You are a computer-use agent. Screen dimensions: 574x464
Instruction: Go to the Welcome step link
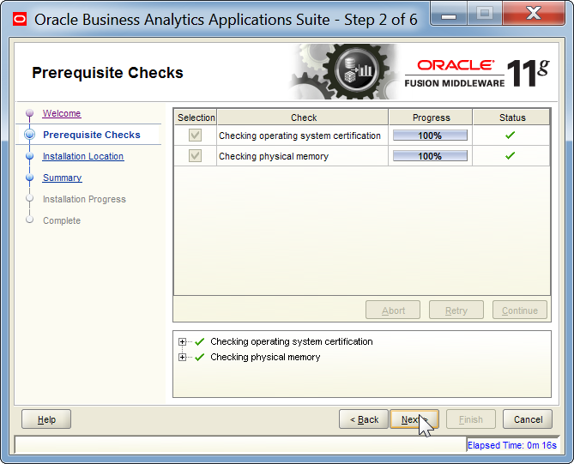pyautogui.click(x=62, y=113)
